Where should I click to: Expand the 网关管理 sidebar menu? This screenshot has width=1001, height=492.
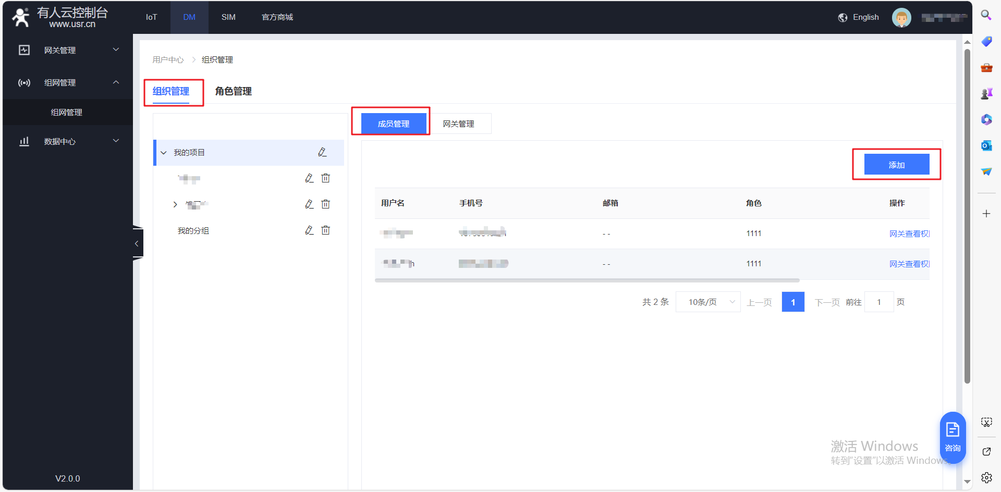[68, 50]
